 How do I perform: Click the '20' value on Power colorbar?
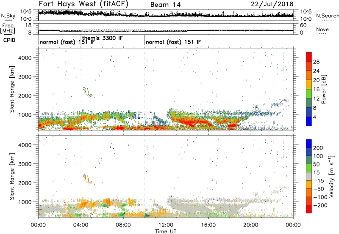pos(316,80)
